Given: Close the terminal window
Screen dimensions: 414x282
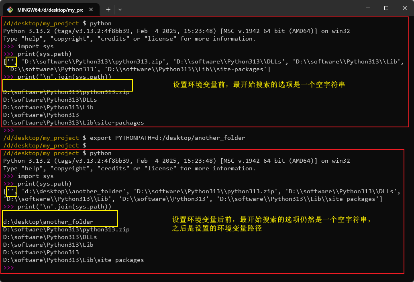Looking at the screenshot, I should [x=404, y=8].
